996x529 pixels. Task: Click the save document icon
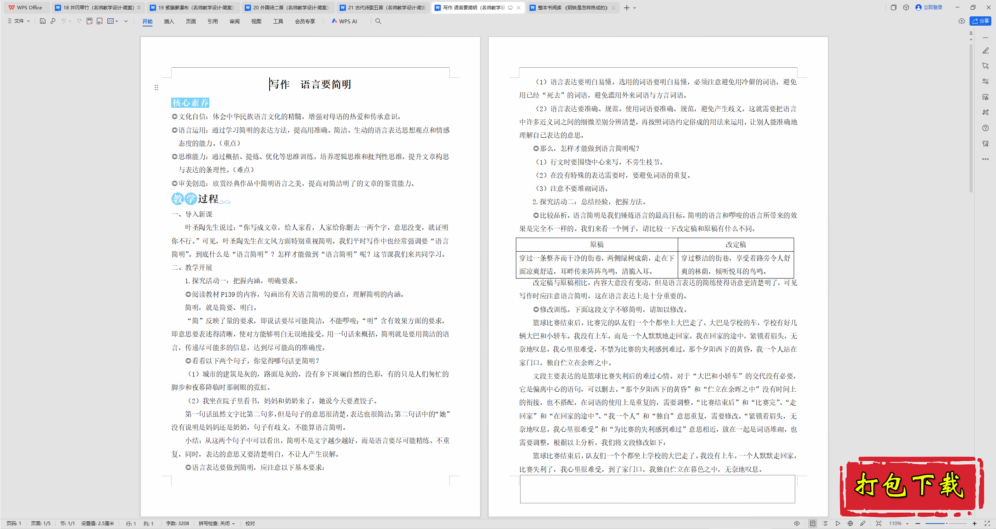43,21
